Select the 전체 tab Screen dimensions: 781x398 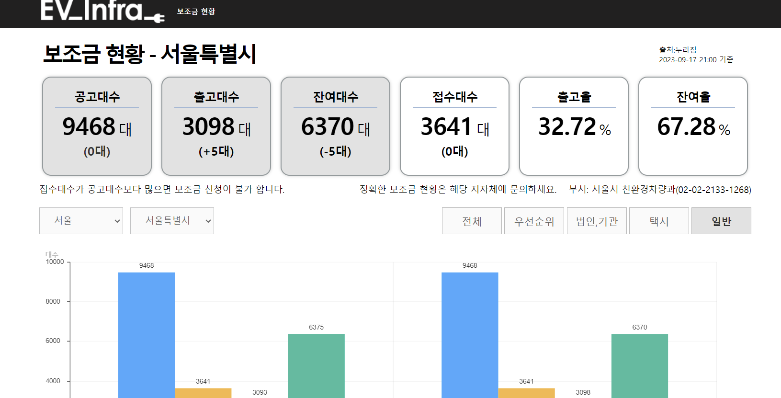472,221
